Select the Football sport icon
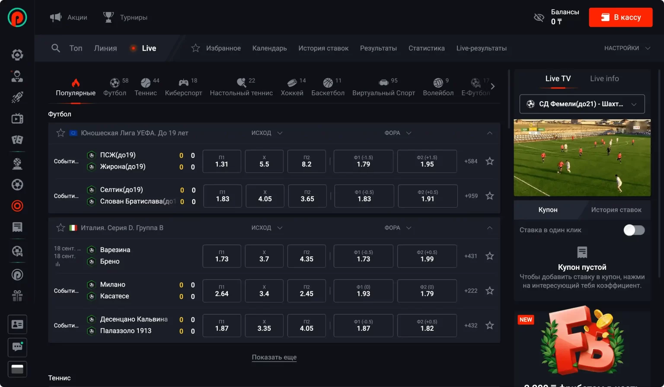 pos(115,83)
